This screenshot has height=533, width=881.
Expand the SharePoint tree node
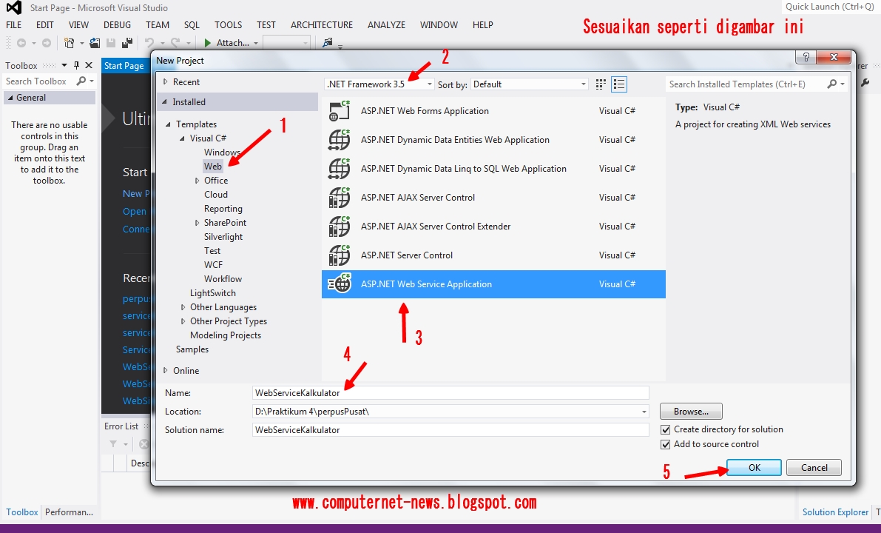coord(197,223)
